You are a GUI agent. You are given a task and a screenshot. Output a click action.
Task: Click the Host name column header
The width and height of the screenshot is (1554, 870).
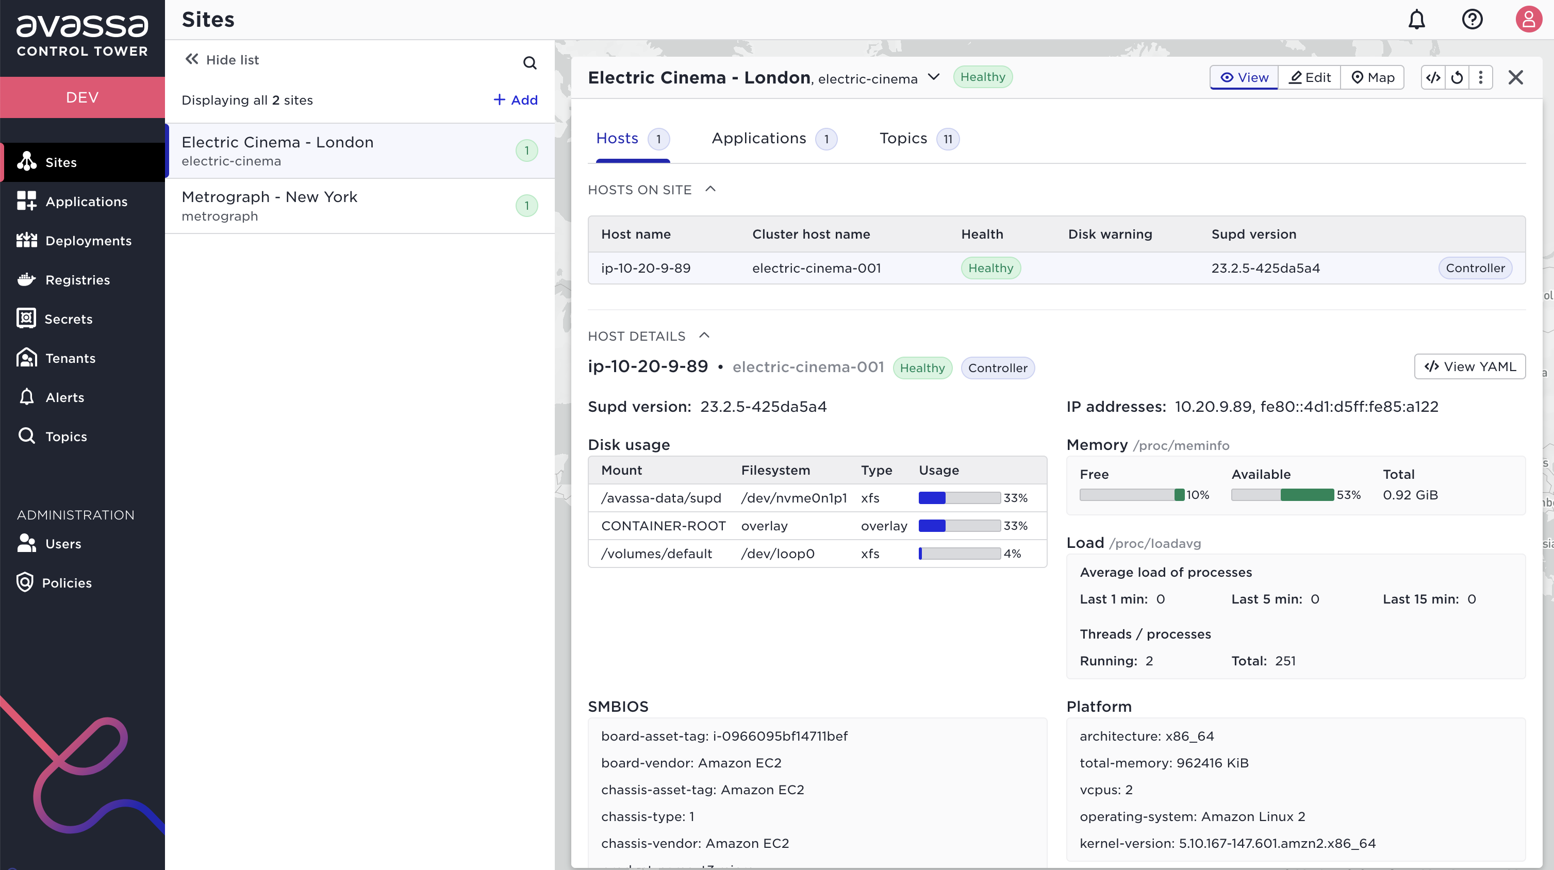[636, 234]
